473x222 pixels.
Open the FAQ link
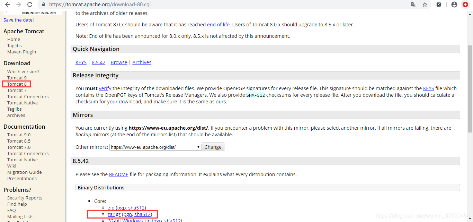(x=11, y=210)
